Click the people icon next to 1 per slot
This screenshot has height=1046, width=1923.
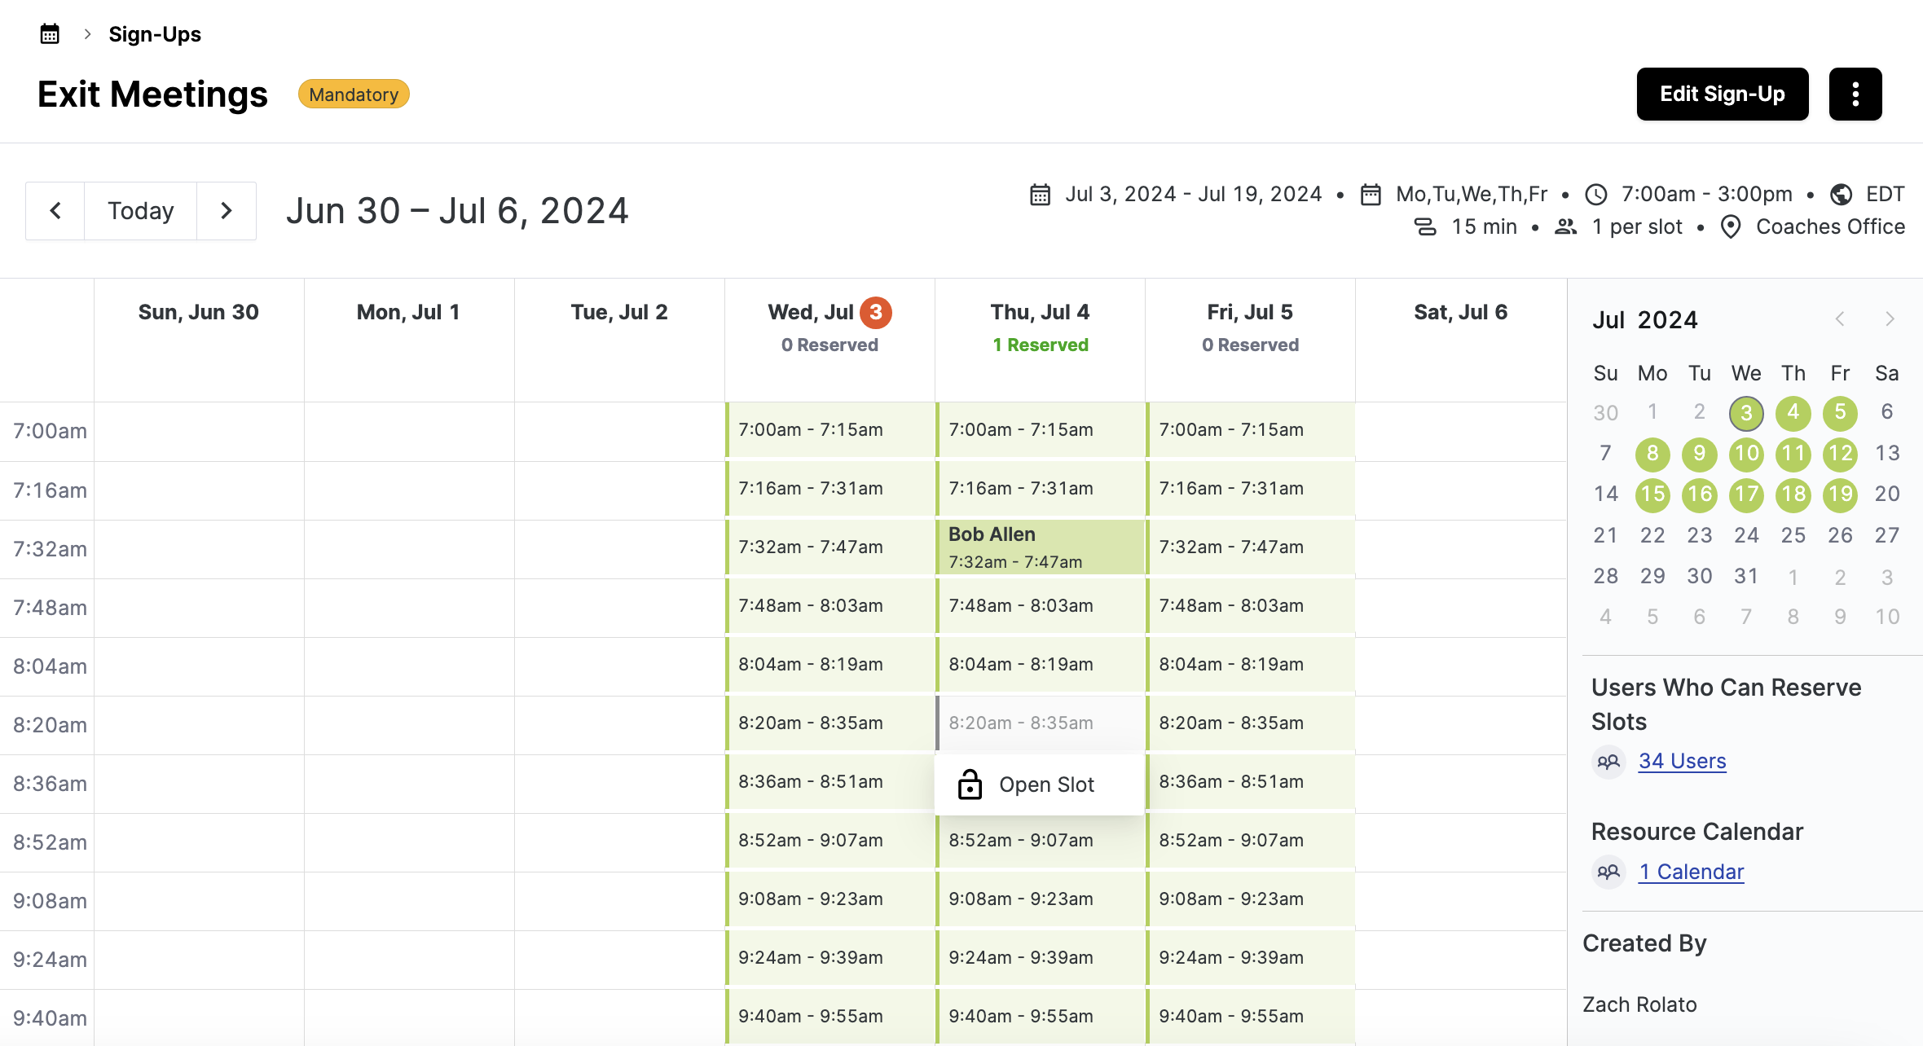[1565, 227]
